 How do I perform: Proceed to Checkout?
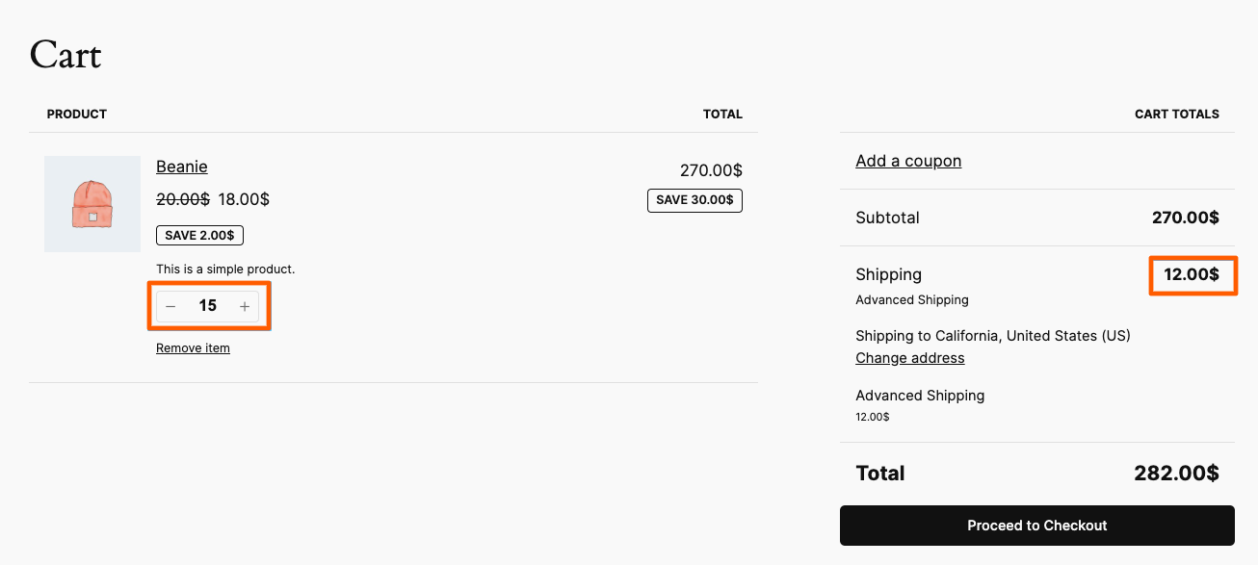pos(1037,526)
